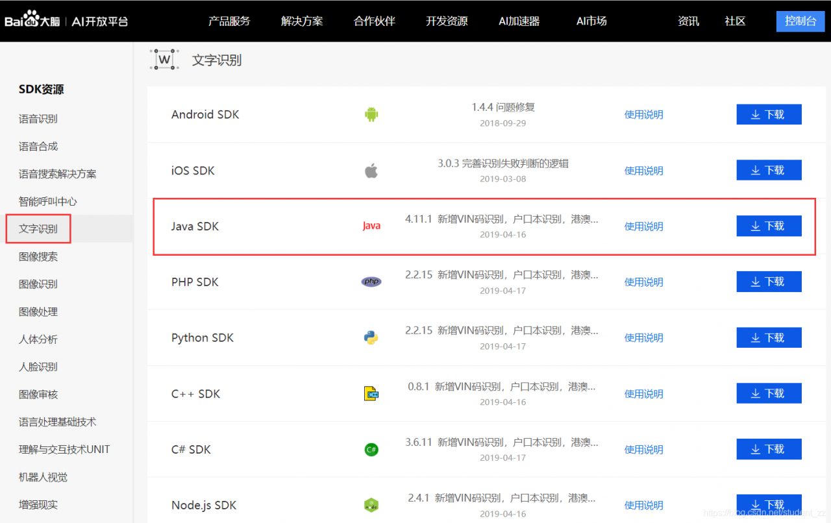Click the Node.js logo icon
This screenshot has height=523, width=831.
(x=371, y=505)
